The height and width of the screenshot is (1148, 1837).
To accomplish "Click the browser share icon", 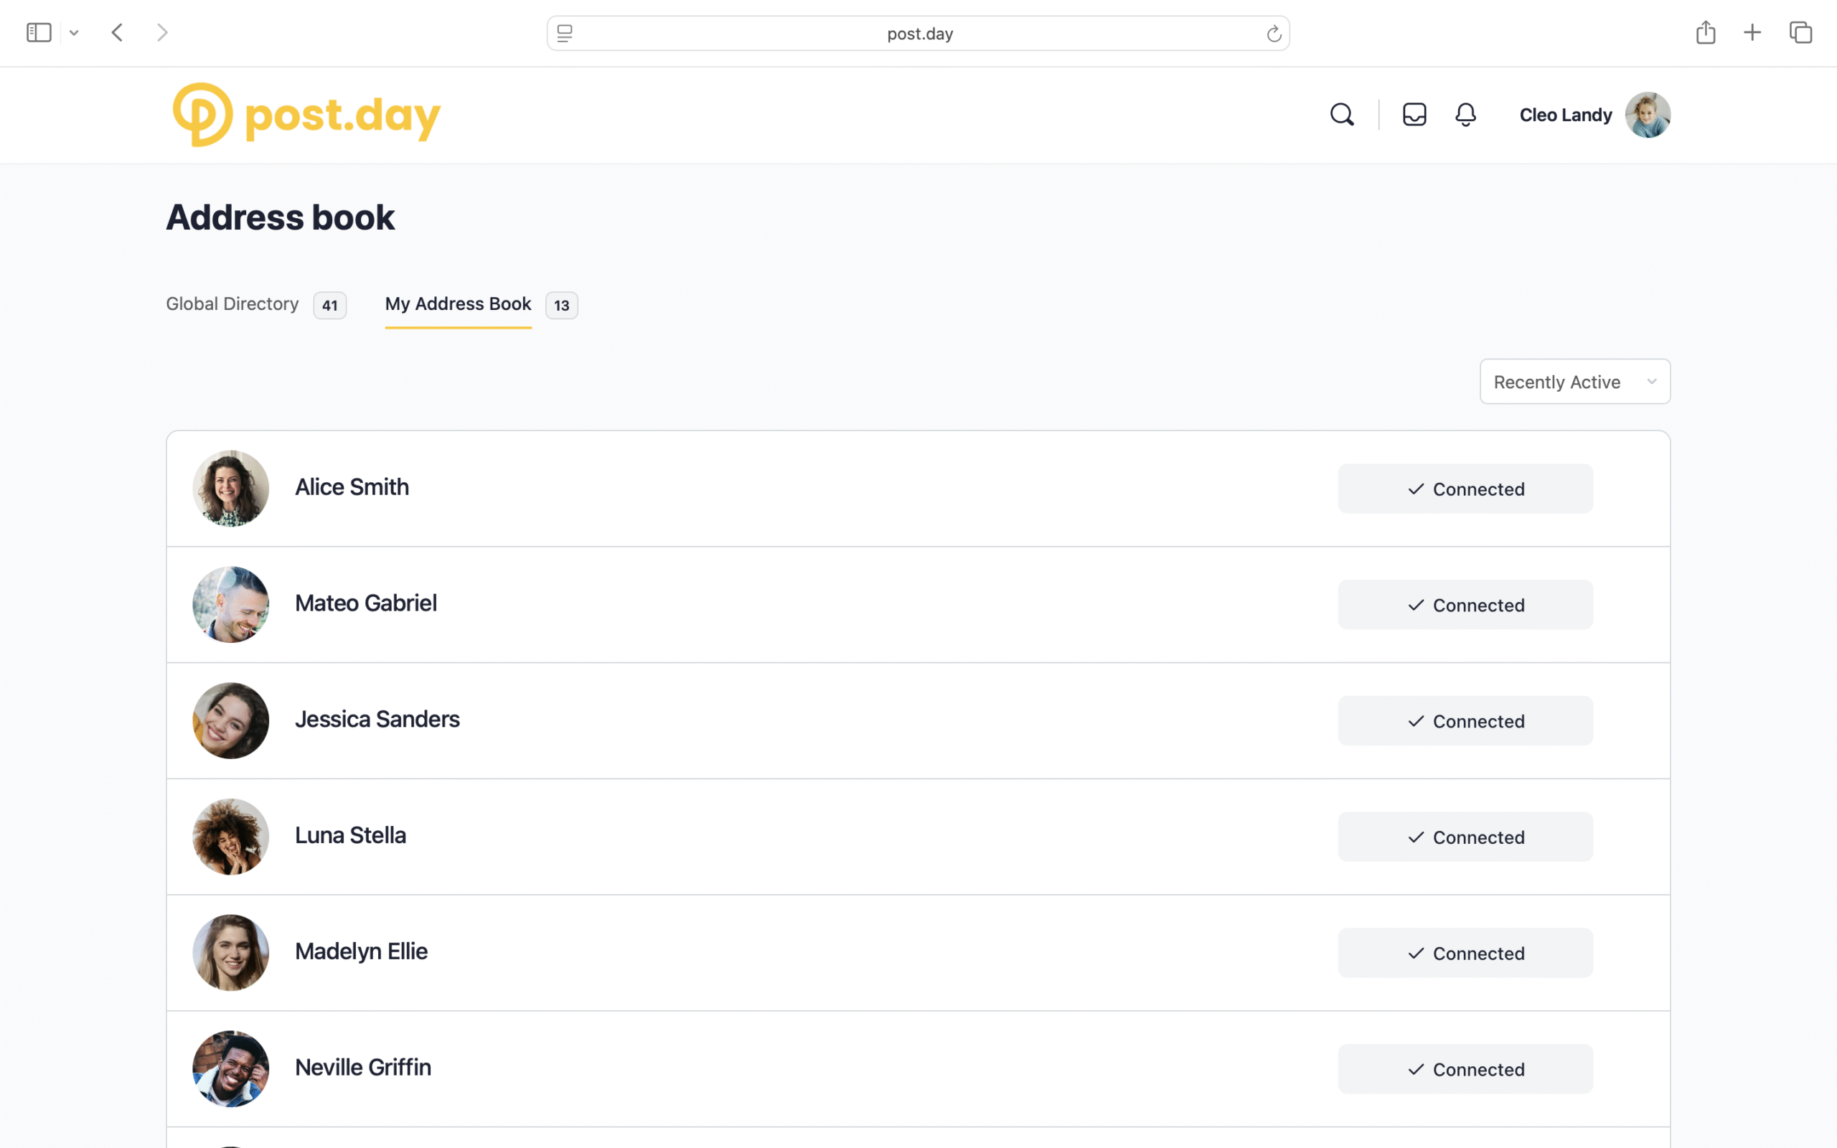I will [1705, 33].
